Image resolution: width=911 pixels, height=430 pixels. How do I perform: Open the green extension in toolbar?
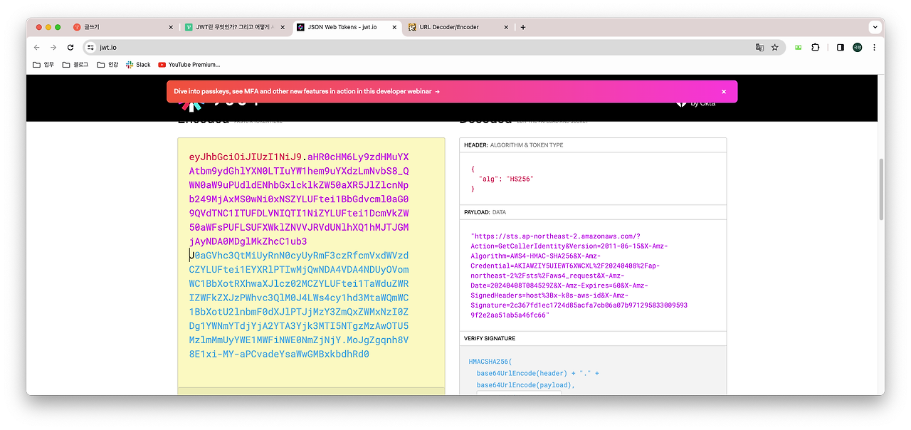point(798,47)
